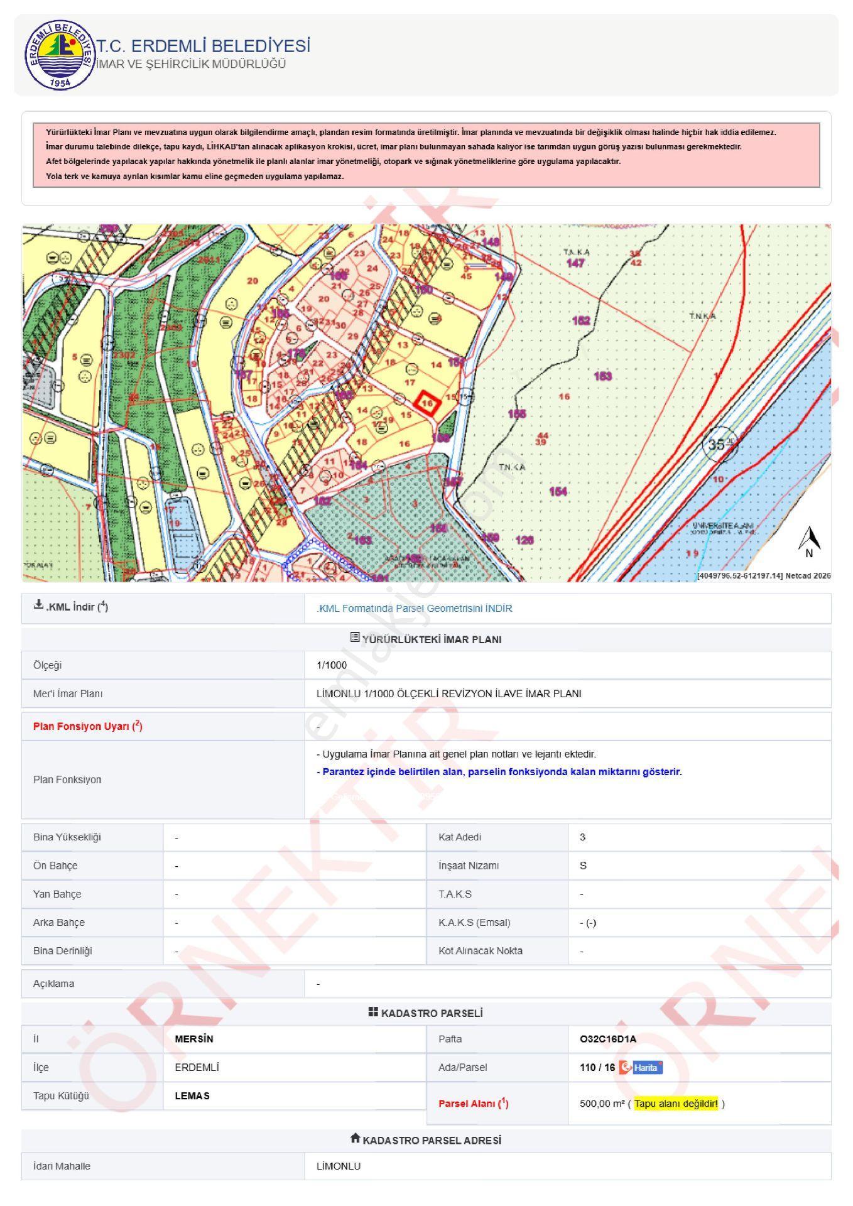
Task: Click the Kadastro Parsel Adresi house icon
Action: [x=356, y=1138]
